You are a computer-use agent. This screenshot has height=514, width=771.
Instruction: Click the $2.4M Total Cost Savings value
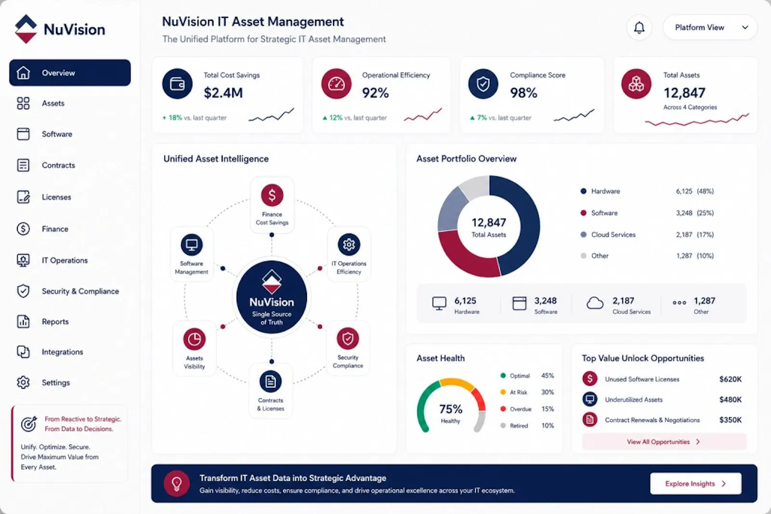pos(223,92)
